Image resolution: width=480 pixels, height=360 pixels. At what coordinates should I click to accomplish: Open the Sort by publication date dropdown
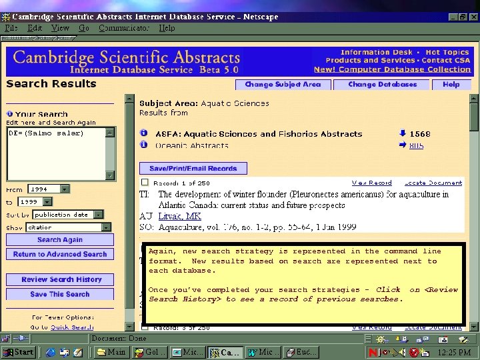(98, 215)
